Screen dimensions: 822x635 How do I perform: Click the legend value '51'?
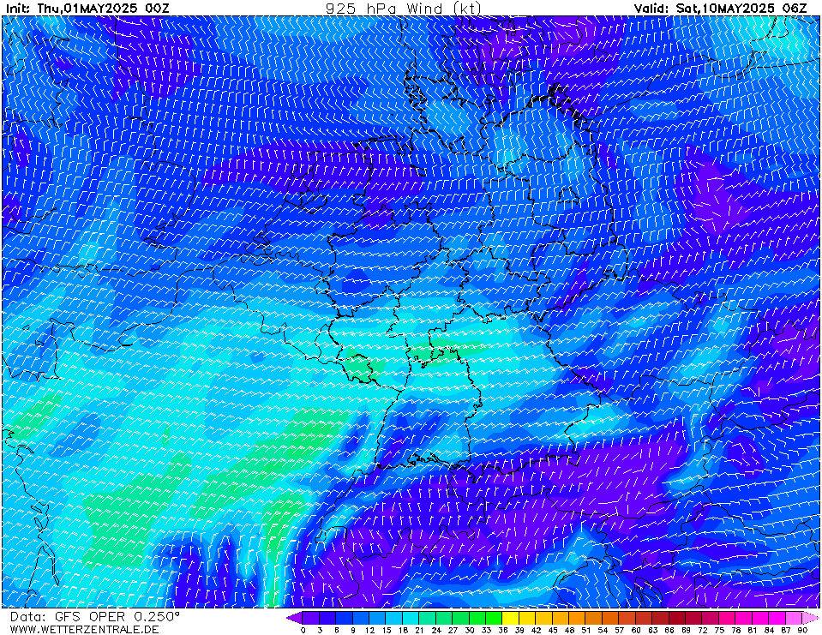tap(586, 630)
